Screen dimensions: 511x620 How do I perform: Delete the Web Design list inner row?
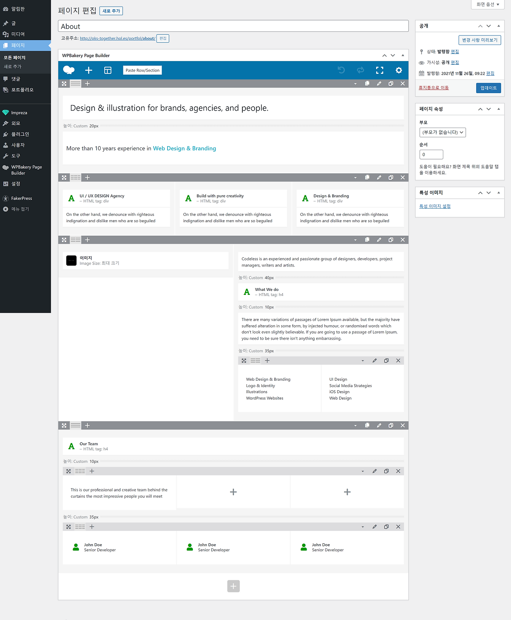(398, 360)
